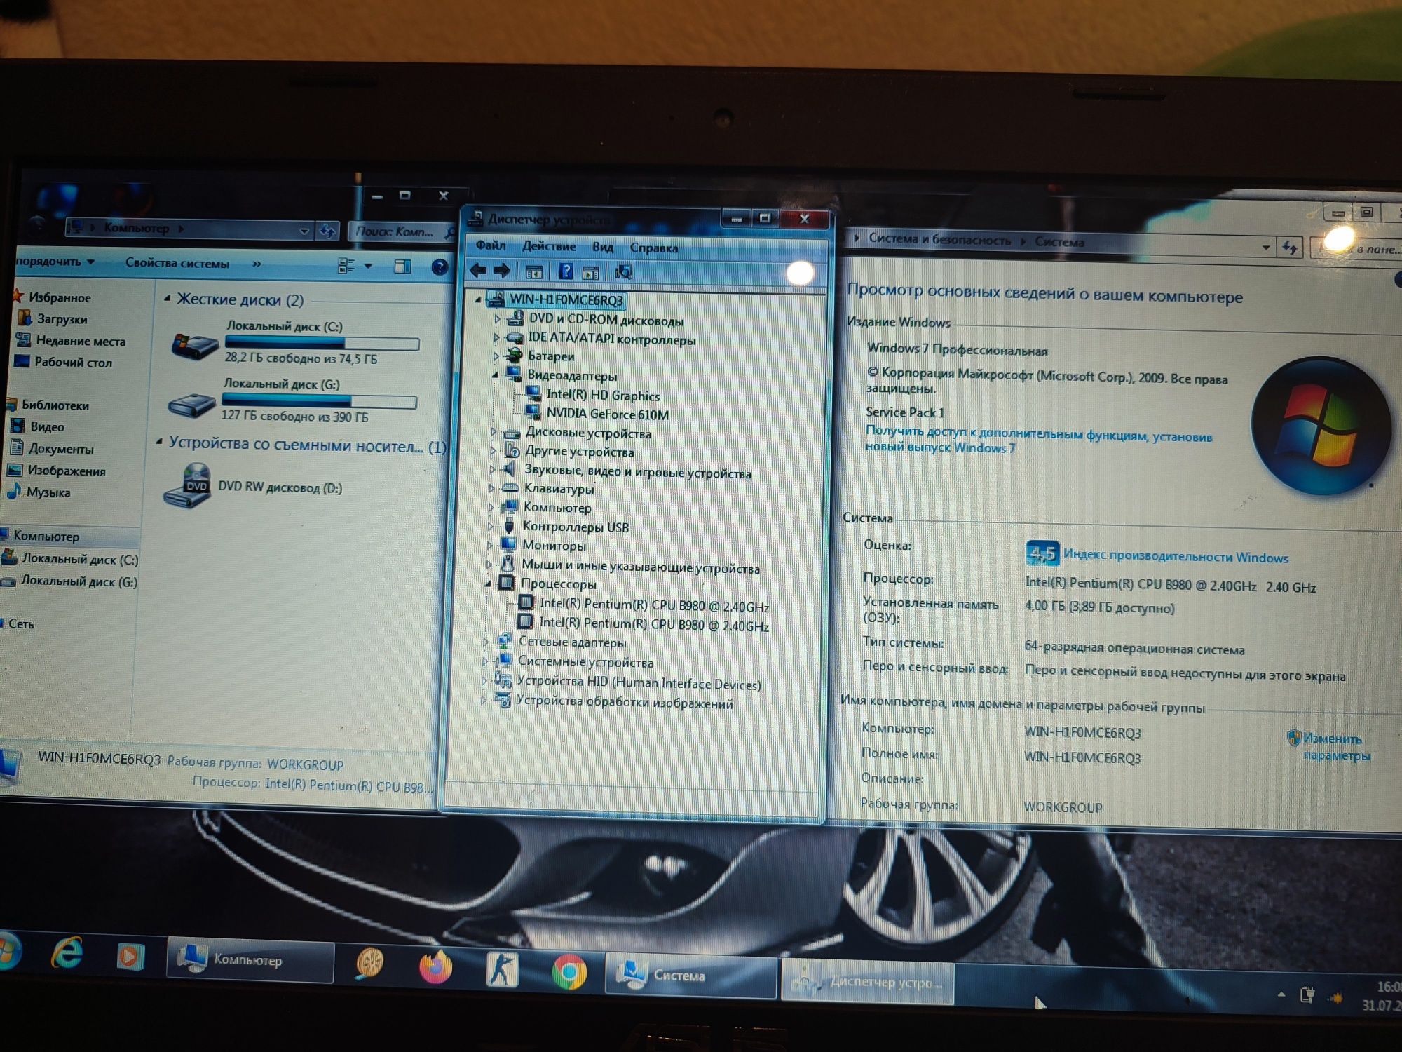Viewport: 1402px width, 1052px height.
Task: Open Действие menu in Device Manager
Action: [549, 246]
